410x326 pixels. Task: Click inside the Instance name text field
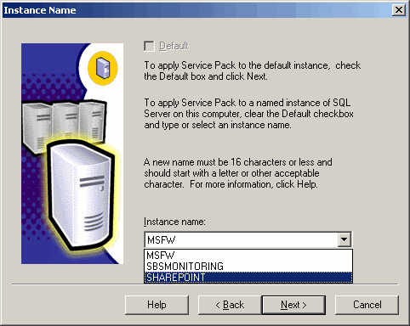(x=242, y=239)
